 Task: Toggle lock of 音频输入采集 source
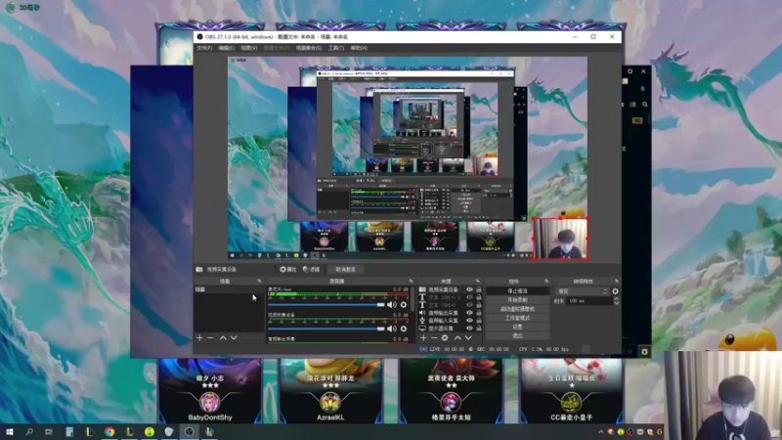(x=479, y=321)
